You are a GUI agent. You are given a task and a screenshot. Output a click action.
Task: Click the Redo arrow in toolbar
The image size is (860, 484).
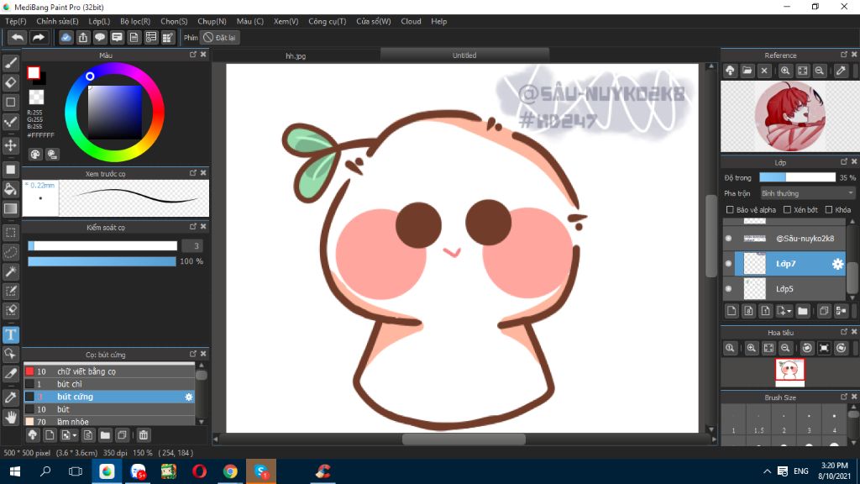coord(39,37)
